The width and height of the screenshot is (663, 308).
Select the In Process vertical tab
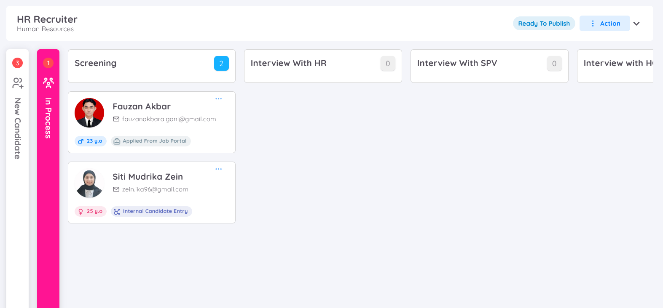click(48, 118)
